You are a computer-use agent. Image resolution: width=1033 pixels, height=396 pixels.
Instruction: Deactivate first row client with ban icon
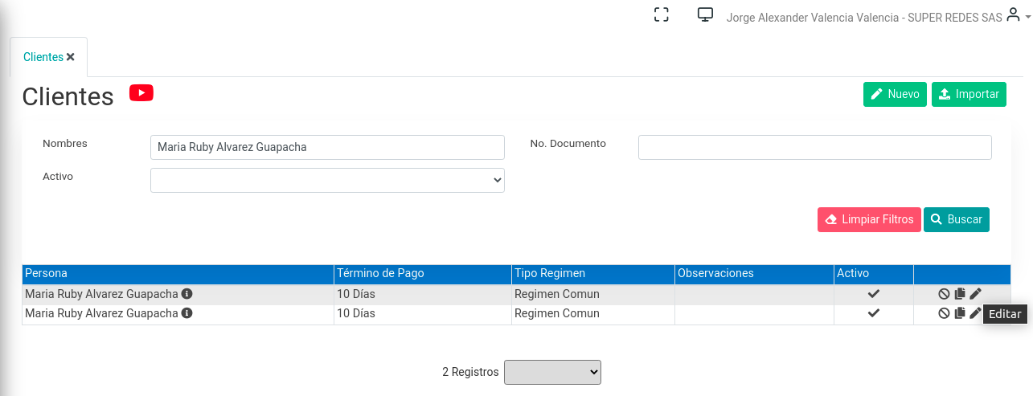point(944,294)
